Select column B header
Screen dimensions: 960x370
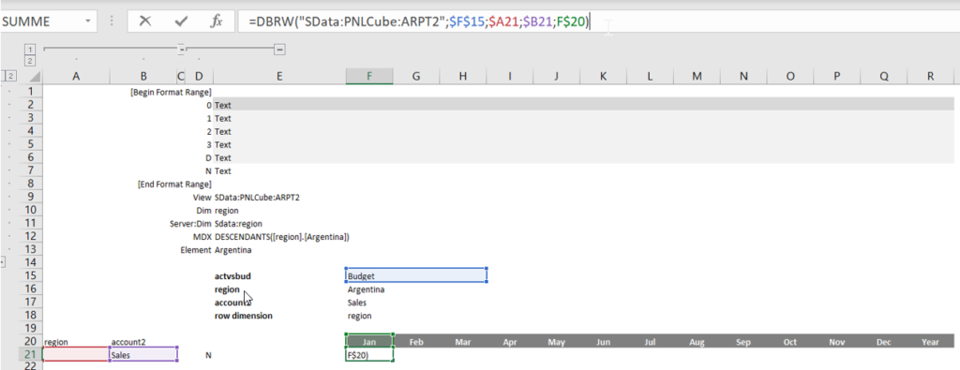pos(143,77)
